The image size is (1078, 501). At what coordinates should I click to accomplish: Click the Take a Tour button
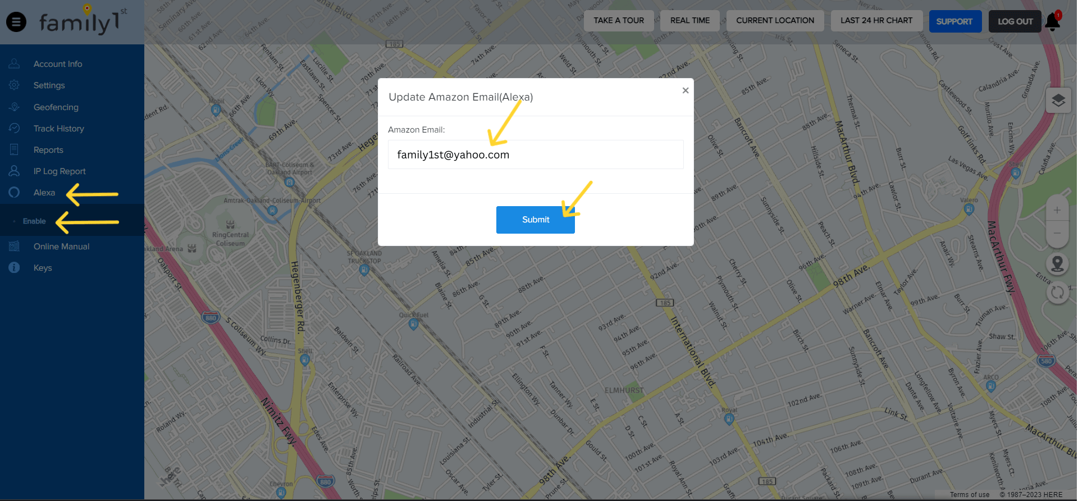[619, 21]
